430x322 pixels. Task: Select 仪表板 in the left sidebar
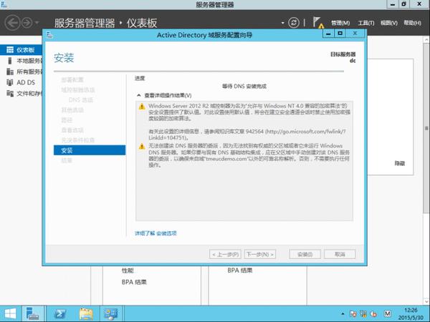point(21,50)
